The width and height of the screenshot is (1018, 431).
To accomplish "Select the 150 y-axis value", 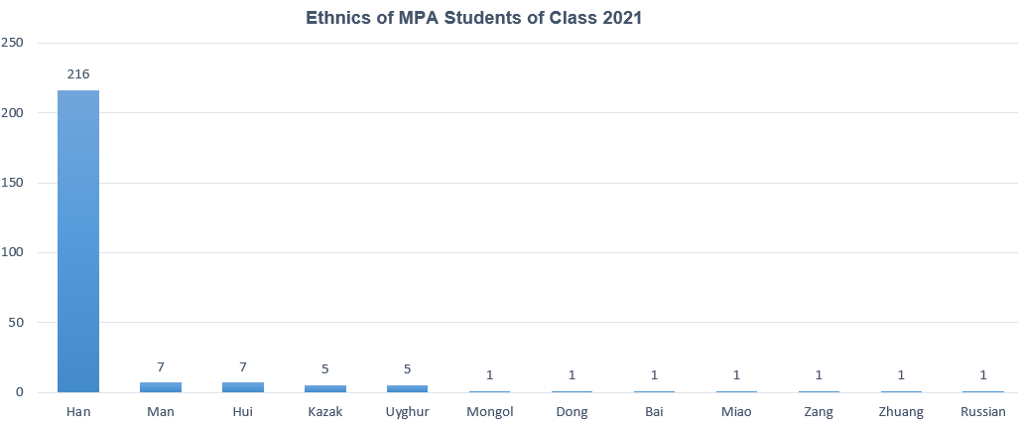I will tap(13, 183).
